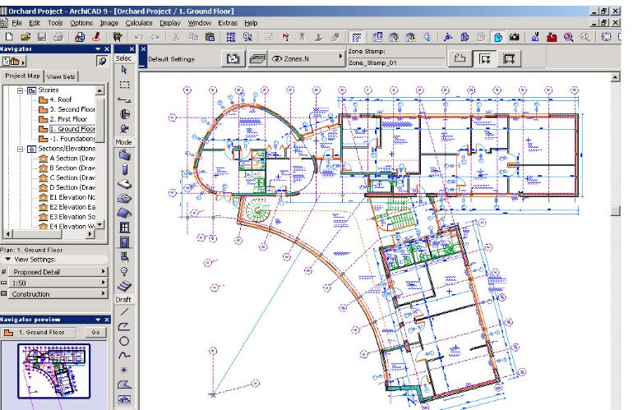Open the Calculate menu
638x410 pixels.
[x=139, y=23]
